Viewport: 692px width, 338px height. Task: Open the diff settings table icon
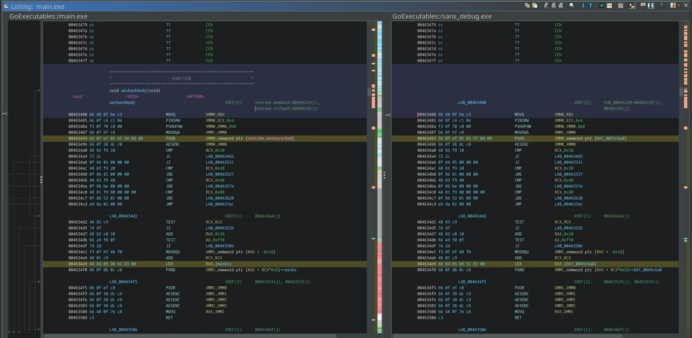point(609,5)
